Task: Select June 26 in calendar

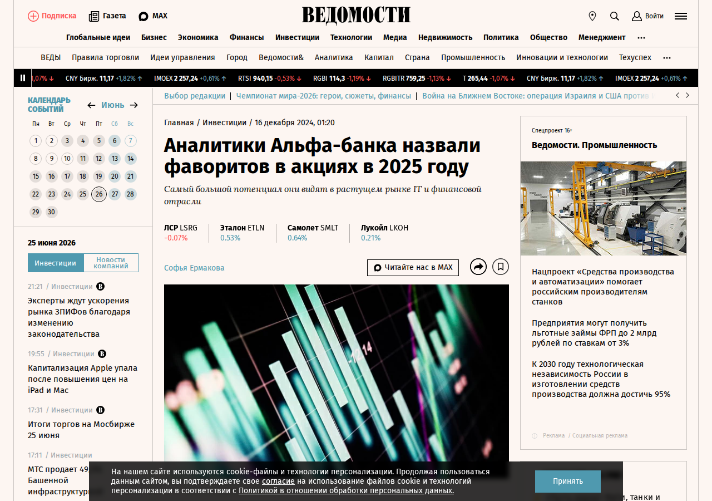Action: [99, 194]
